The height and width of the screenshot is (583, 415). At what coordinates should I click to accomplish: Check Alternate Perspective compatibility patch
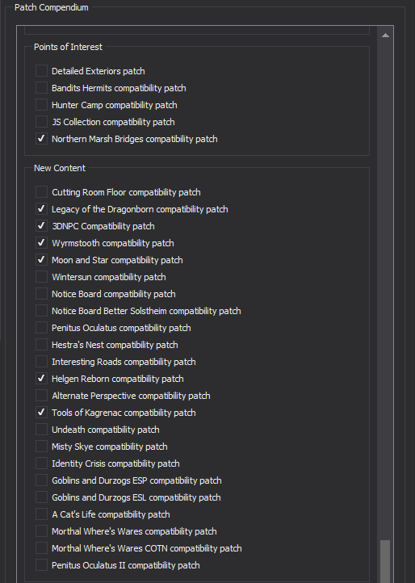(x=41, y=395)
